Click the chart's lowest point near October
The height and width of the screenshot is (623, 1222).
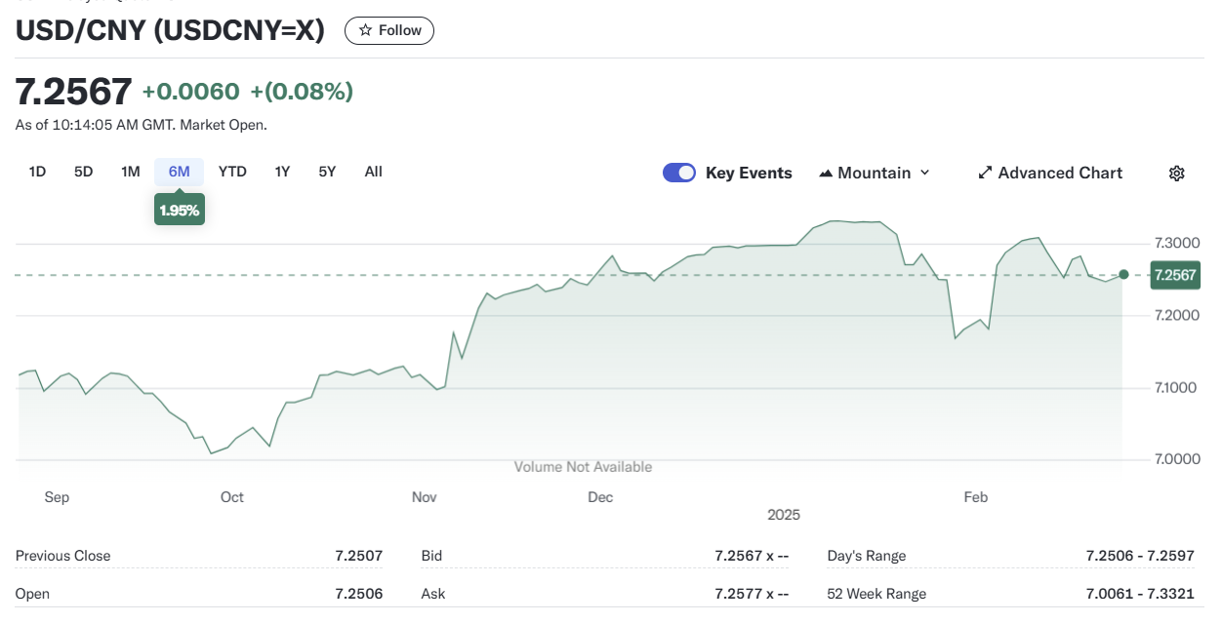pyautogui.click(x=211, y=452)
